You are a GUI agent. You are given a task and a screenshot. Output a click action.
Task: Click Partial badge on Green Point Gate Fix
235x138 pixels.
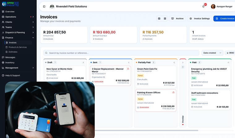click(140, 75)
